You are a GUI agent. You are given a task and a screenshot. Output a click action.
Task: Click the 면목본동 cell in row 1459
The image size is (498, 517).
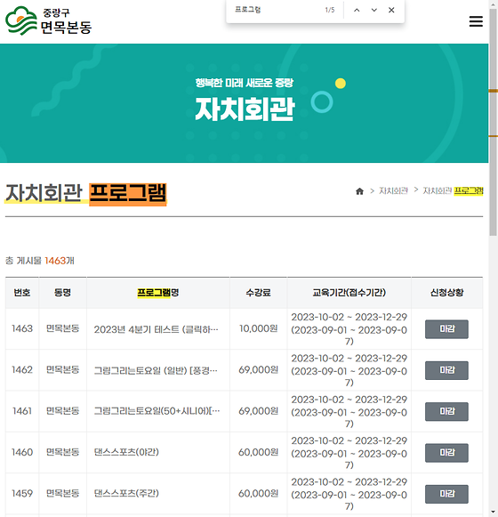[x=62, y=493]
